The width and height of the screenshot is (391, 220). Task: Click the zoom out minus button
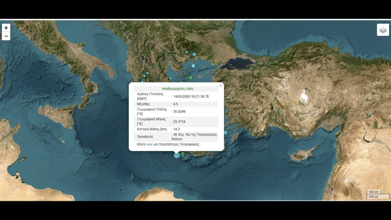point(6,36)
